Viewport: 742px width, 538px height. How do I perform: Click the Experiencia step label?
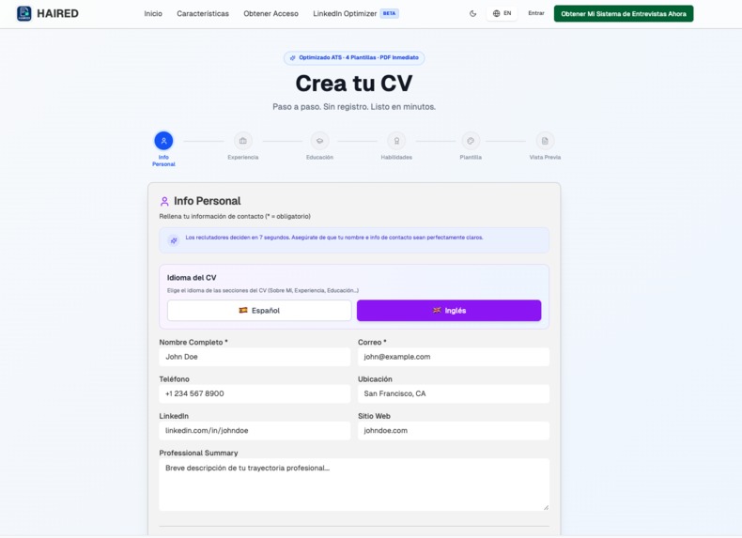pos(242,157)
